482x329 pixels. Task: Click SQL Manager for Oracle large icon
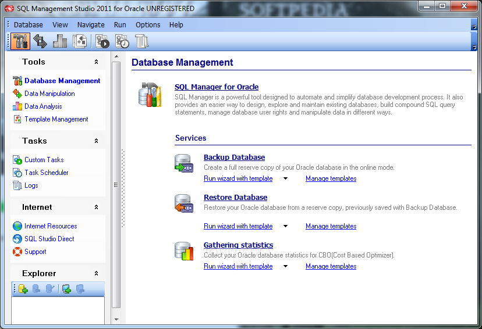[x=150, y=95]
